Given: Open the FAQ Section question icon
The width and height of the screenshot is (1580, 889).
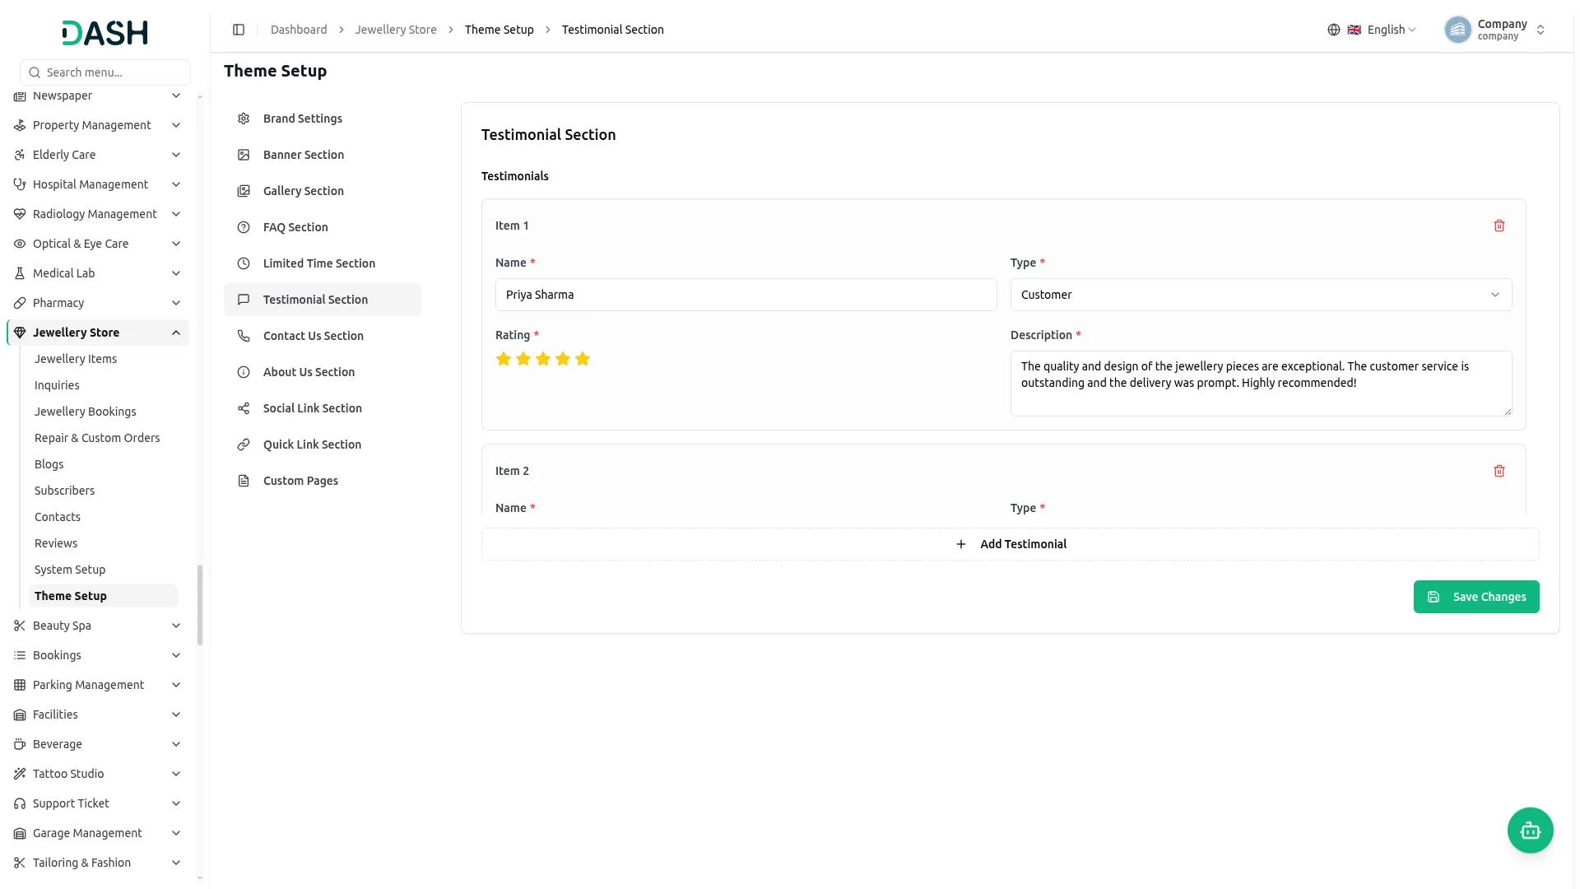Looking at the screenshot, I should [244, 227].
